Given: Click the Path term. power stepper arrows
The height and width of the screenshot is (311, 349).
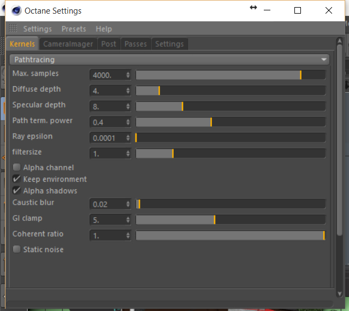Looking at the screenshot, I should tap(128, 122).
